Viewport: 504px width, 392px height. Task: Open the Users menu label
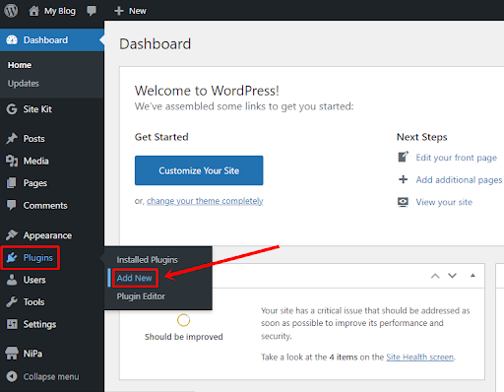pos(34,280)
